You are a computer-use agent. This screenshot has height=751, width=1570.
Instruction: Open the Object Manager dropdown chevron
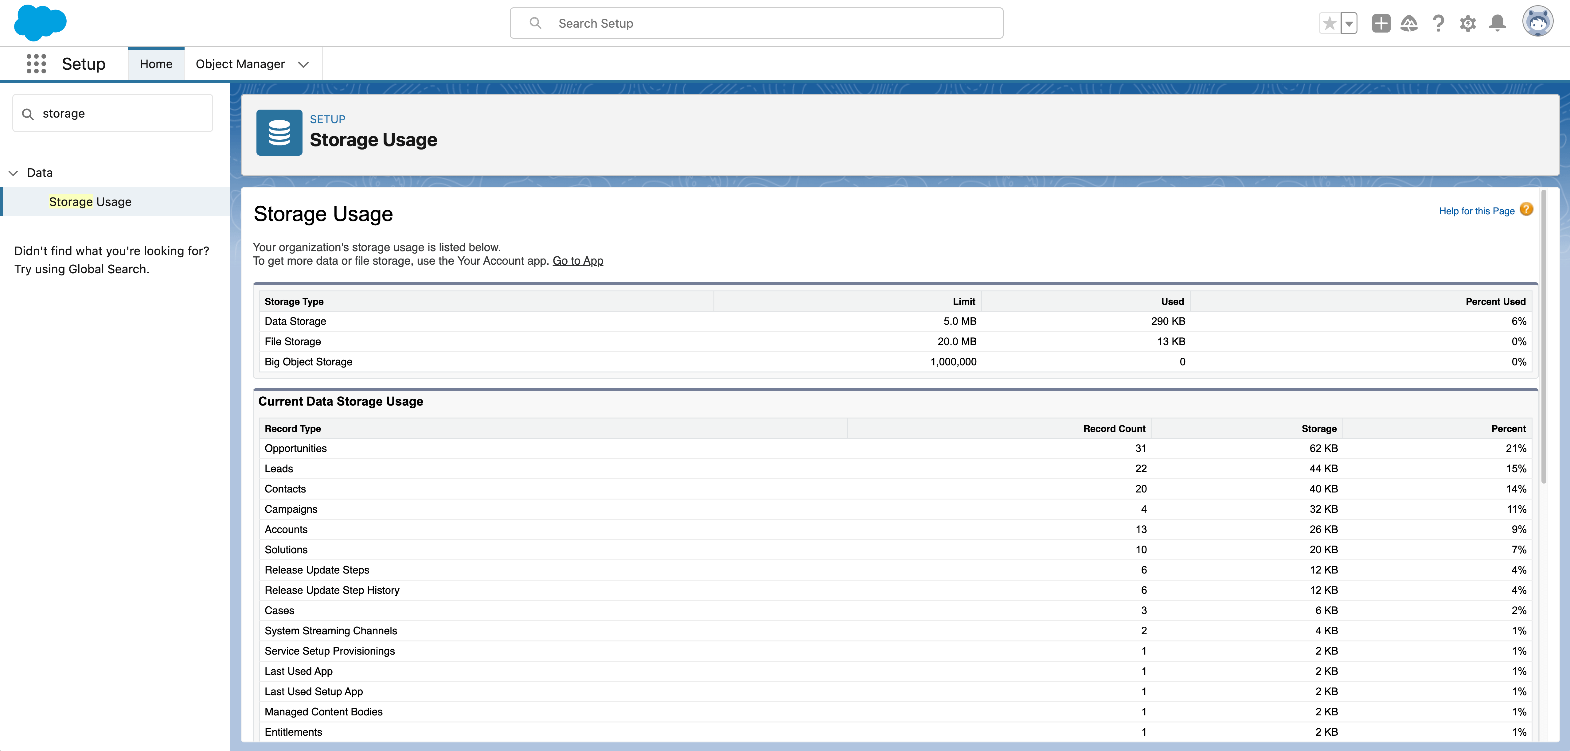click(x=303, y=64)
